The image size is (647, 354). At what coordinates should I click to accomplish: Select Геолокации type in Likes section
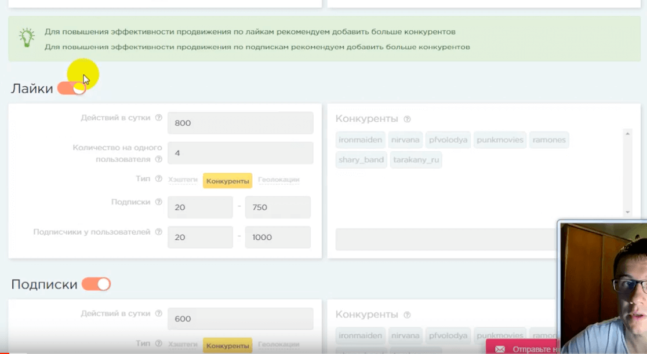click(278, 181)
